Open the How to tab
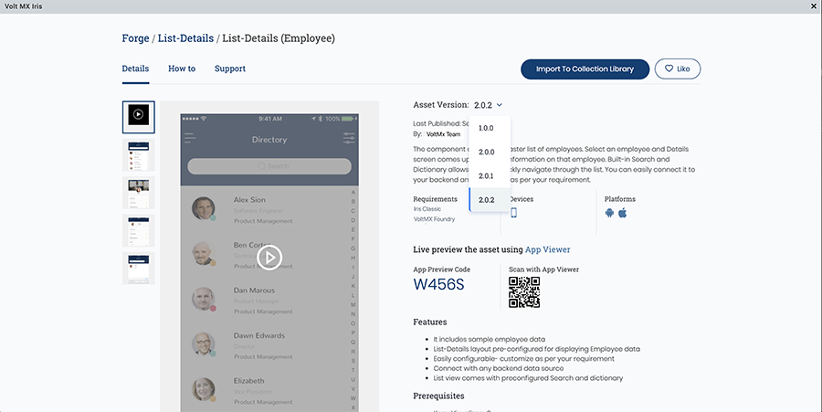 tap(182, 69)
